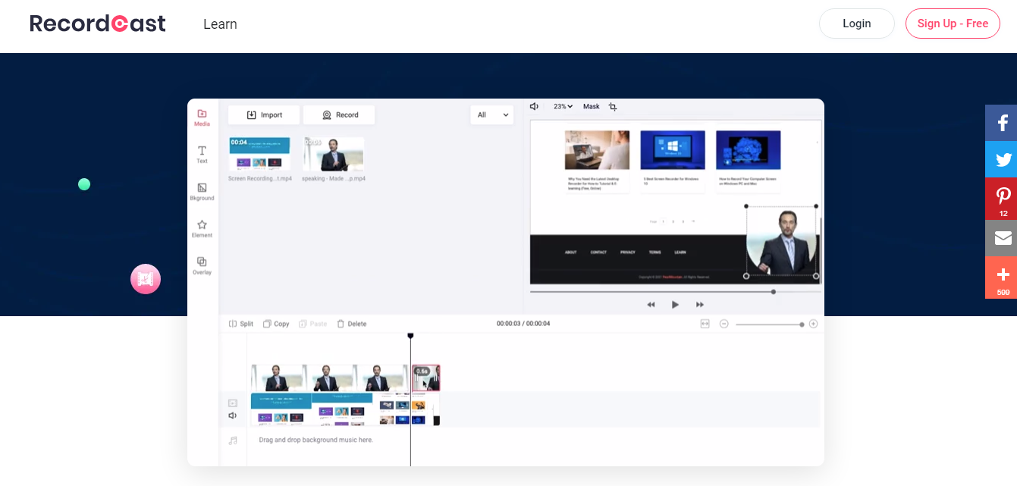1017x486 pixels.
Task: Click the Import media button
Action: 264,115
